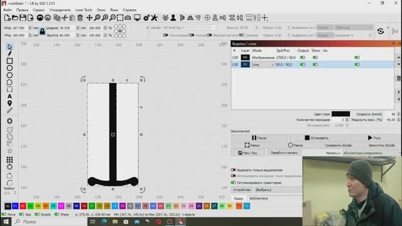
Task: Toggle Output for the Изображение layer
Action: click(x=303, y=57)
